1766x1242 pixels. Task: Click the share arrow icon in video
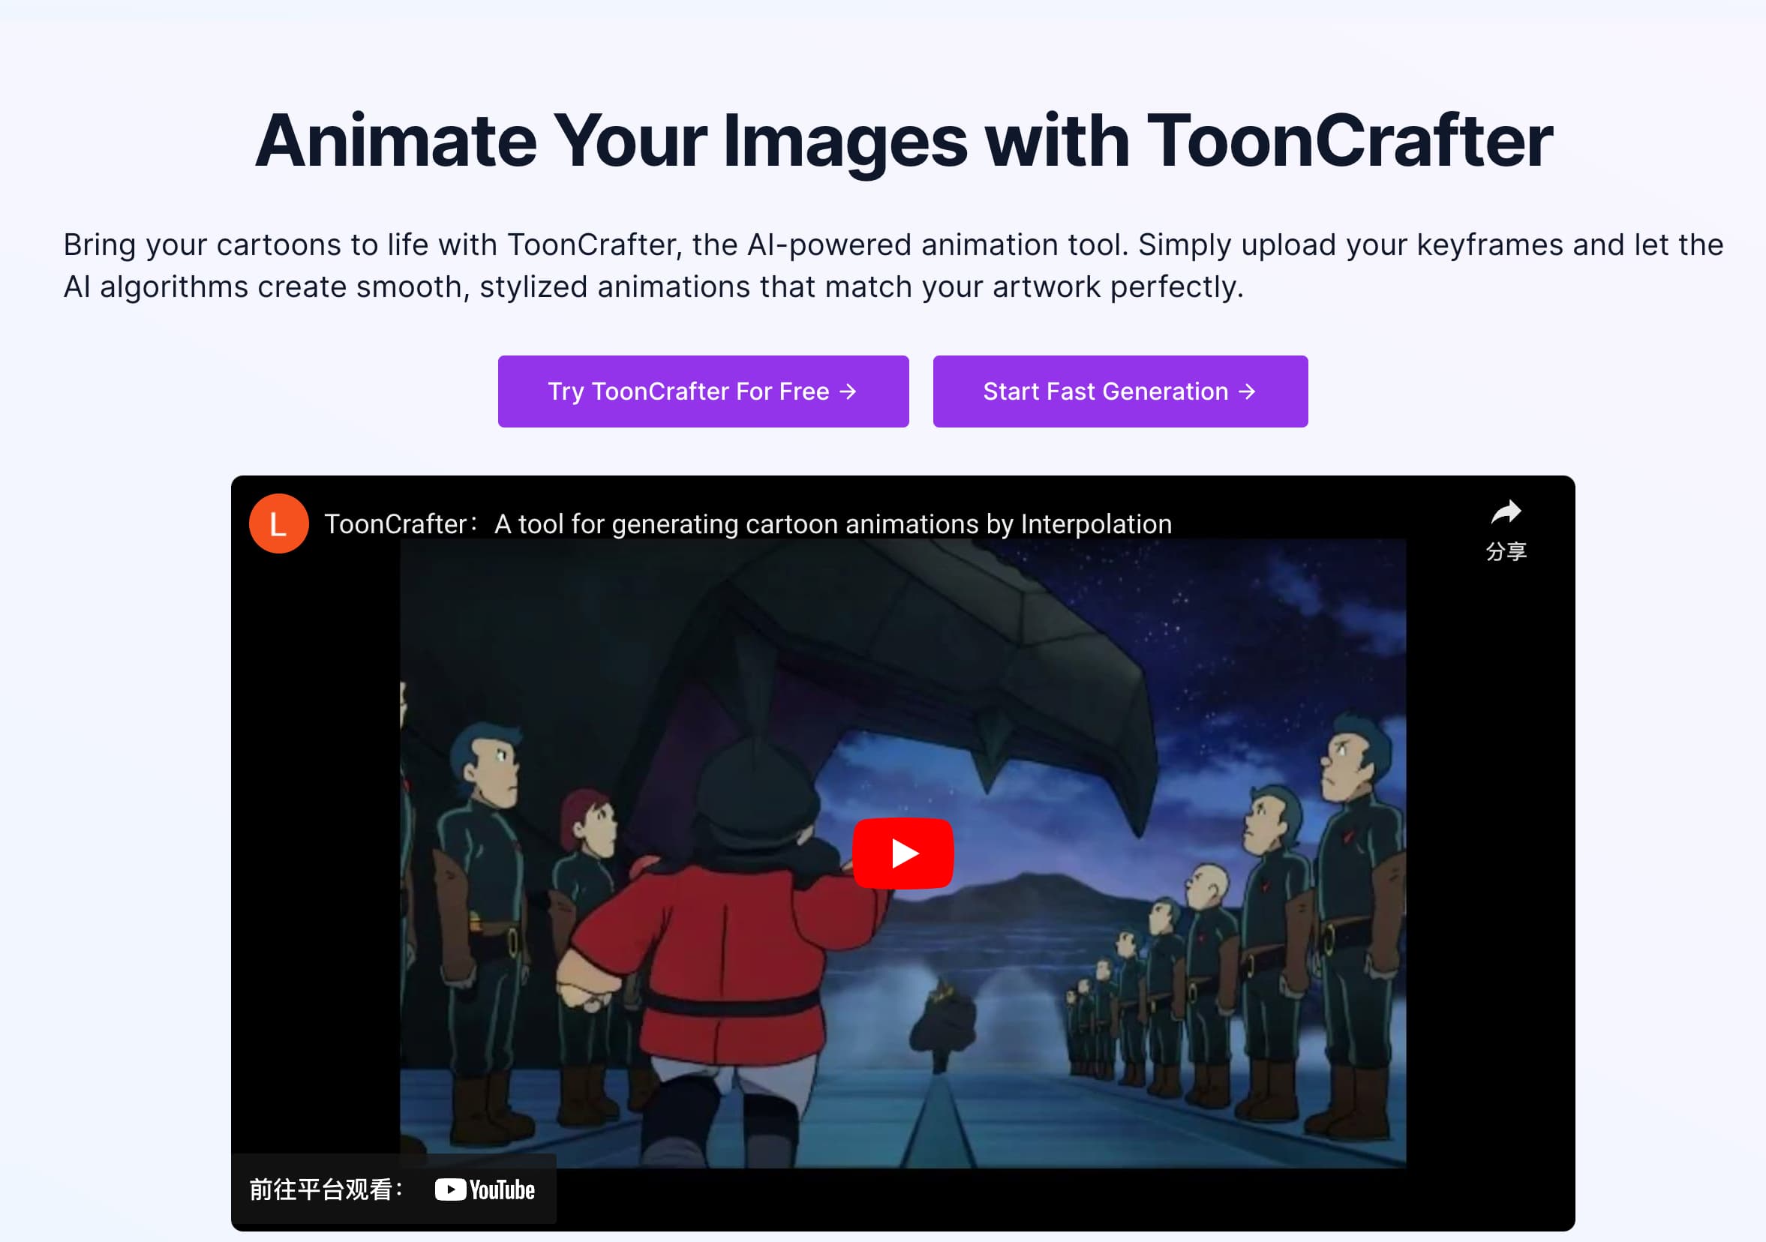tap(1506, 512)
